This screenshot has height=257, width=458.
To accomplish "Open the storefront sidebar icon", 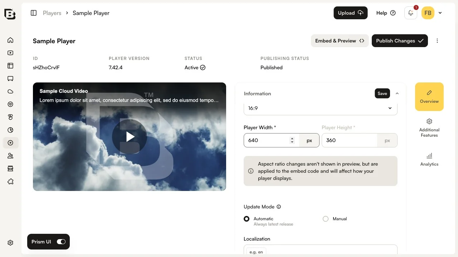I will click(10, 168).
